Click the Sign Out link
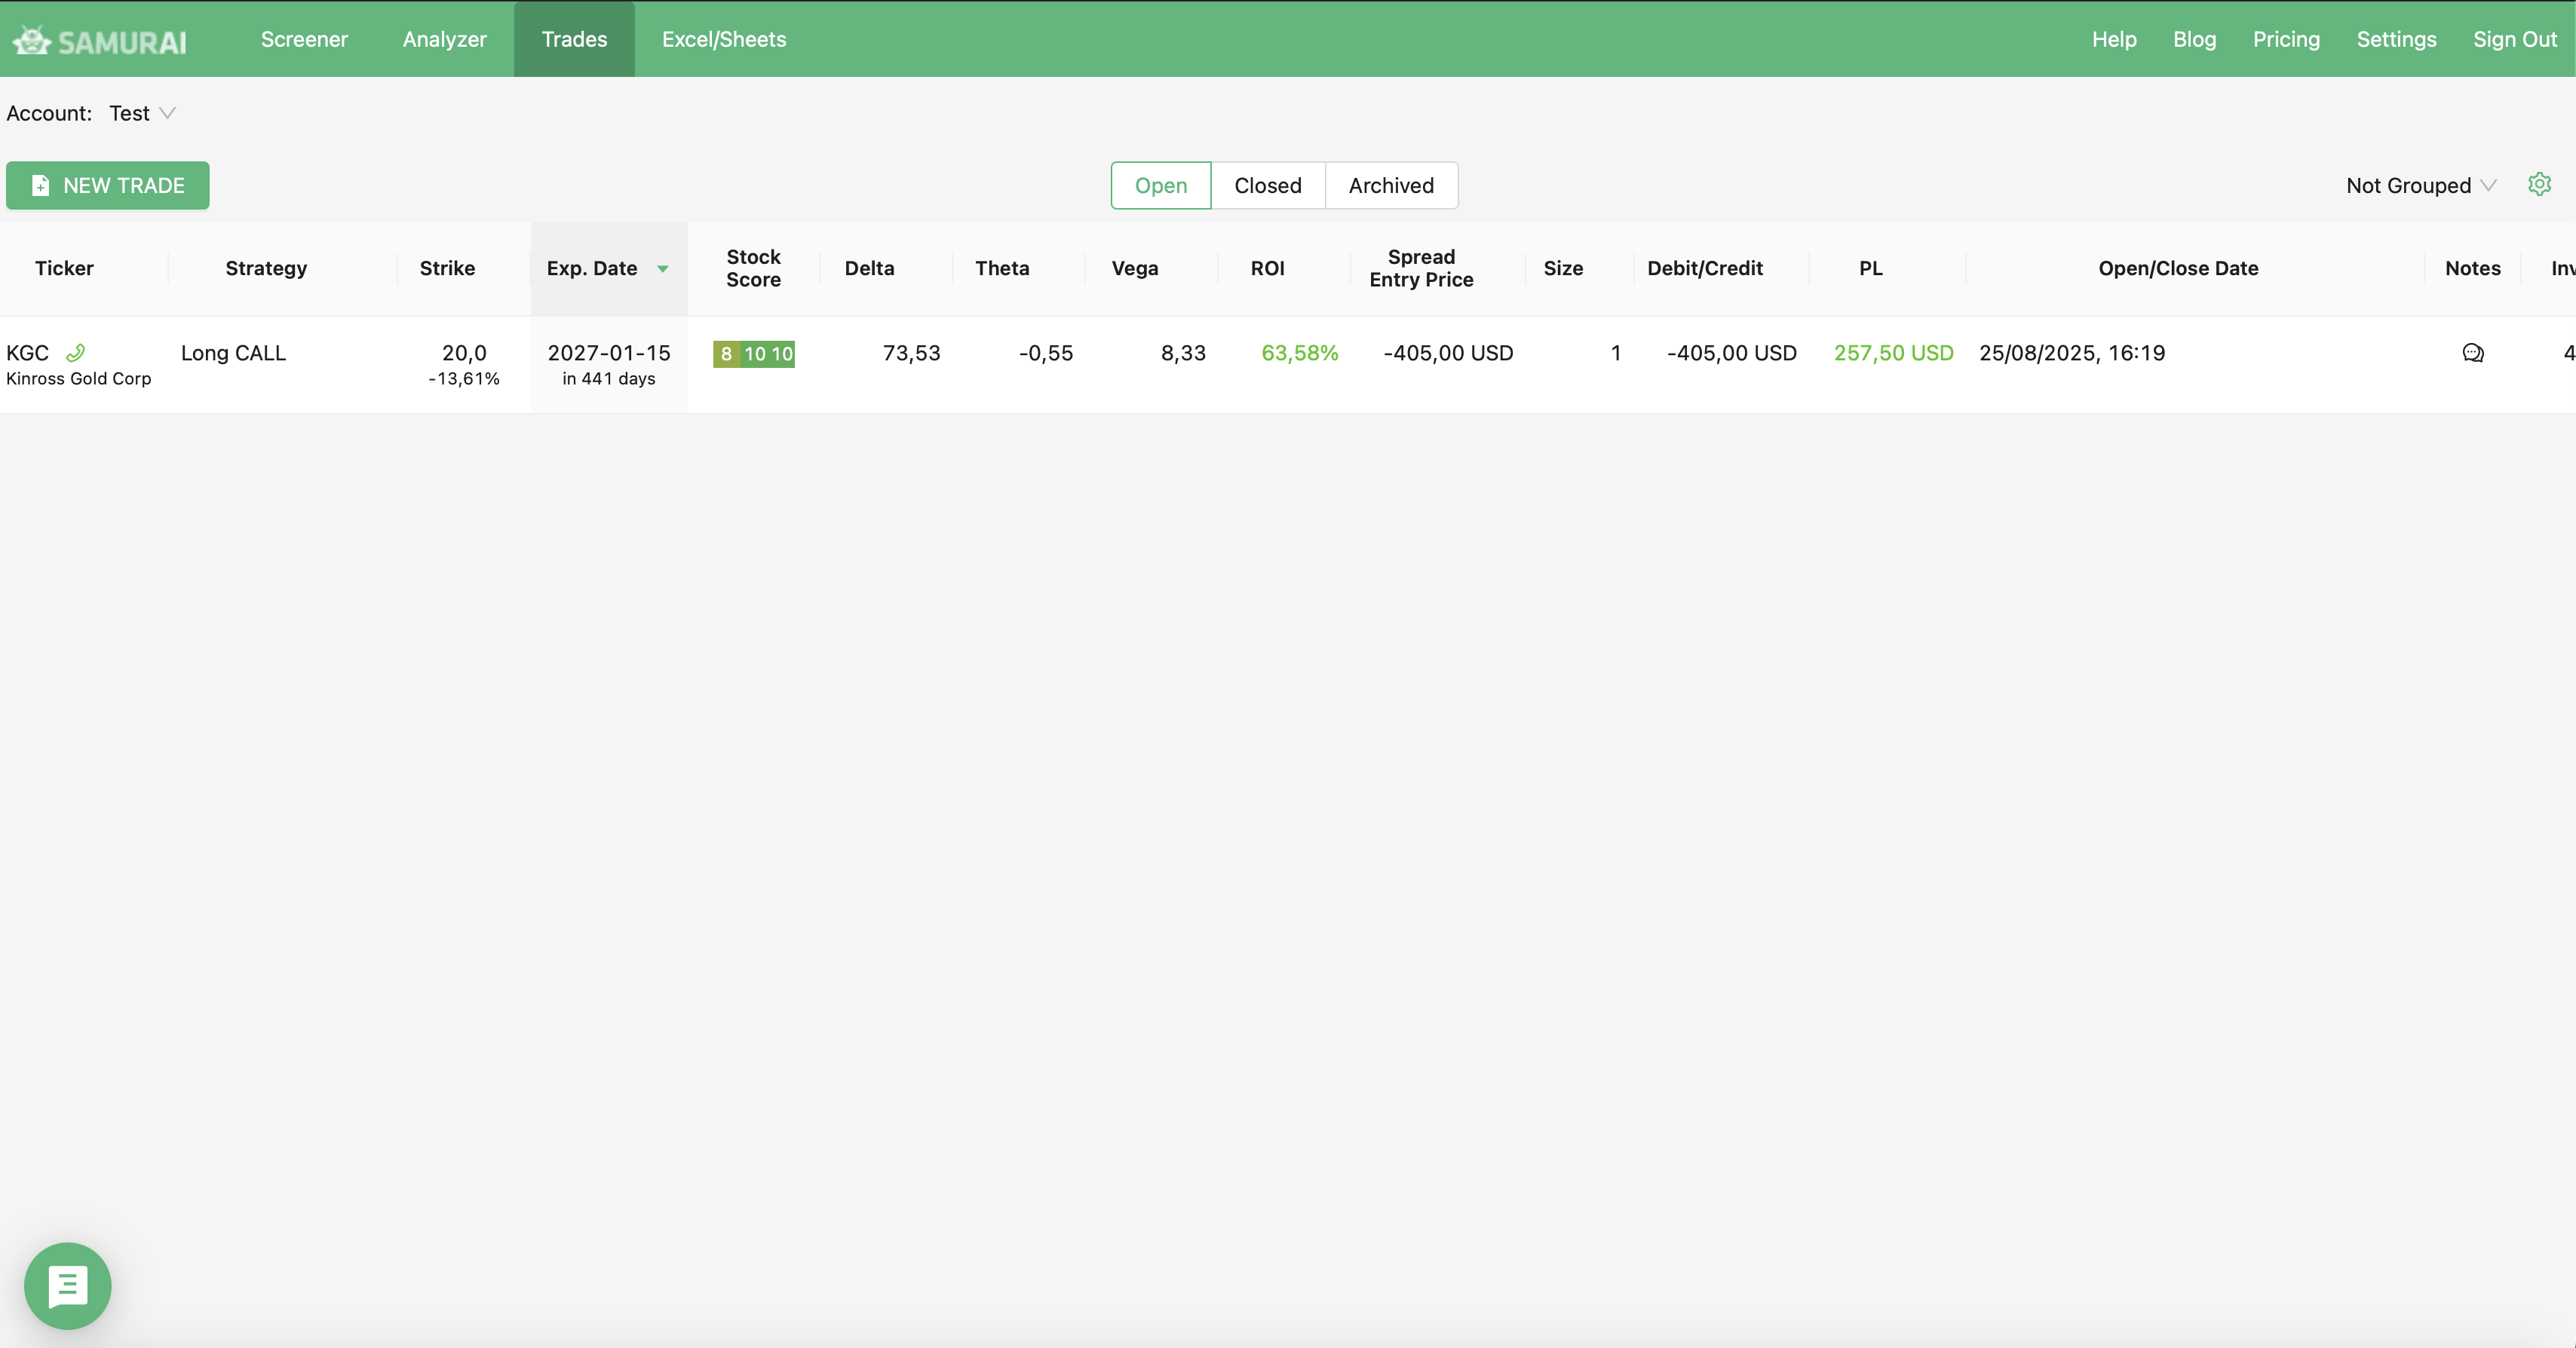Screen dimensions: 2576x1348 click(x=2514, y=39)
